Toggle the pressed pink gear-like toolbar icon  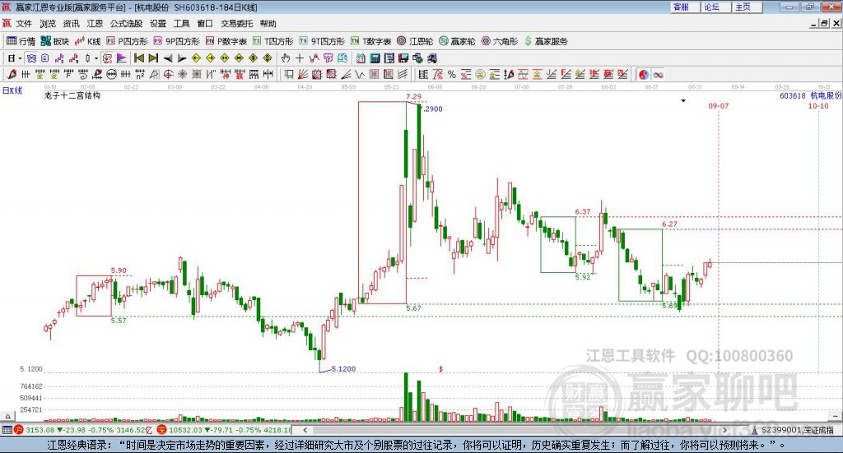coord(107,58)
